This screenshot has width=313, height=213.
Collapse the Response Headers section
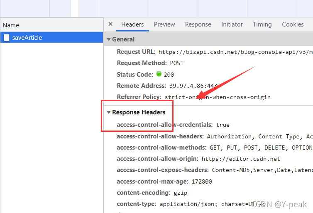109,112
